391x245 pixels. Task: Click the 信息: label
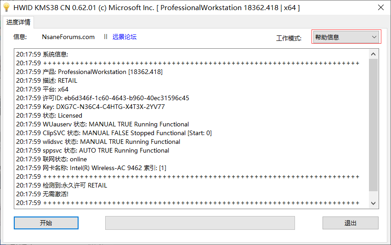coord(20,37)
